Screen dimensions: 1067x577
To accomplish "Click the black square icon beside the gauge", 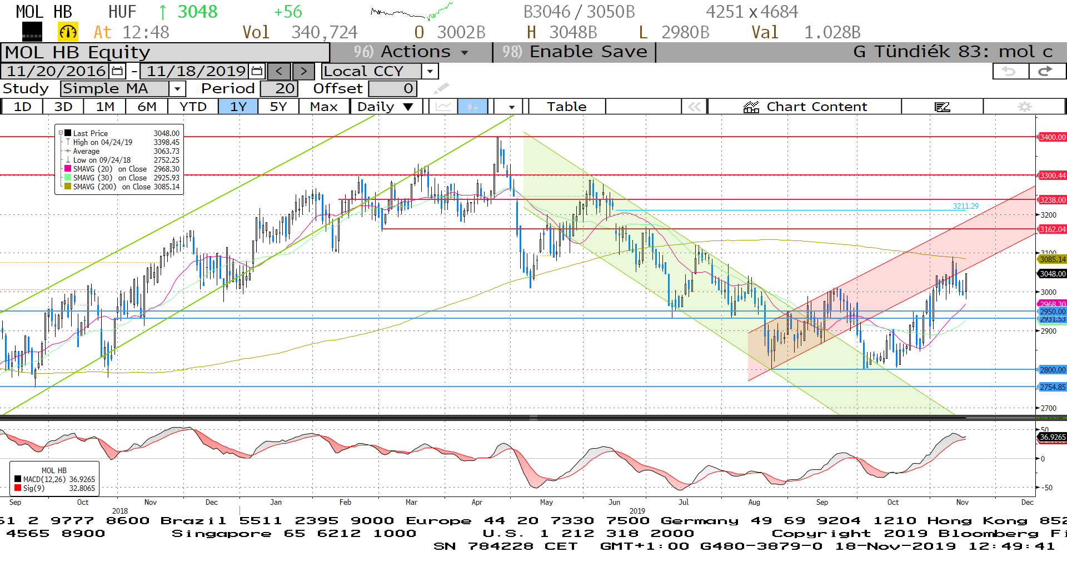I will pos(32,32).
